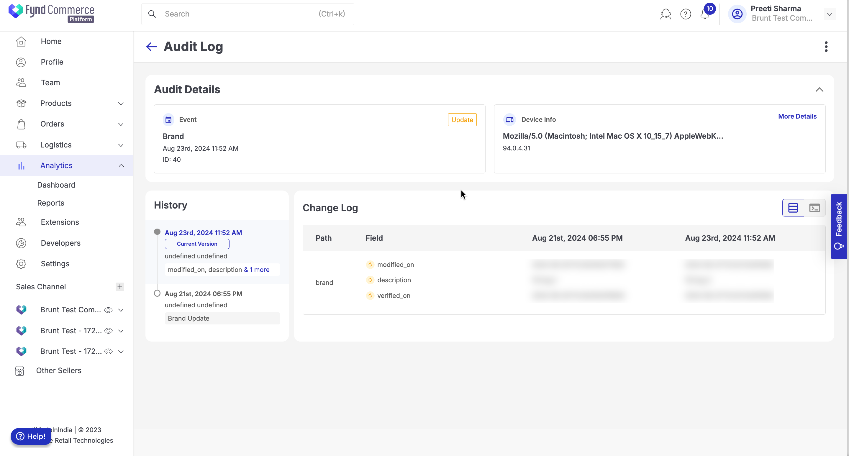This screenshot has width=849, height=456.
Task: Click the Fynd Commerce Platform logo
Action: [51, 13]
